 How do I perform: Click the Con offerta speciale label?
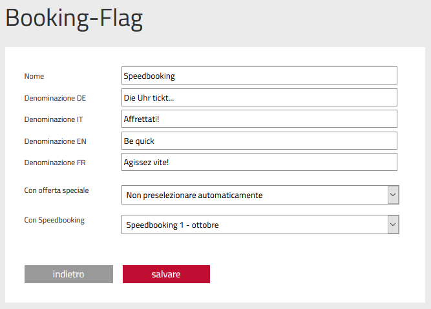click(56, 190)
